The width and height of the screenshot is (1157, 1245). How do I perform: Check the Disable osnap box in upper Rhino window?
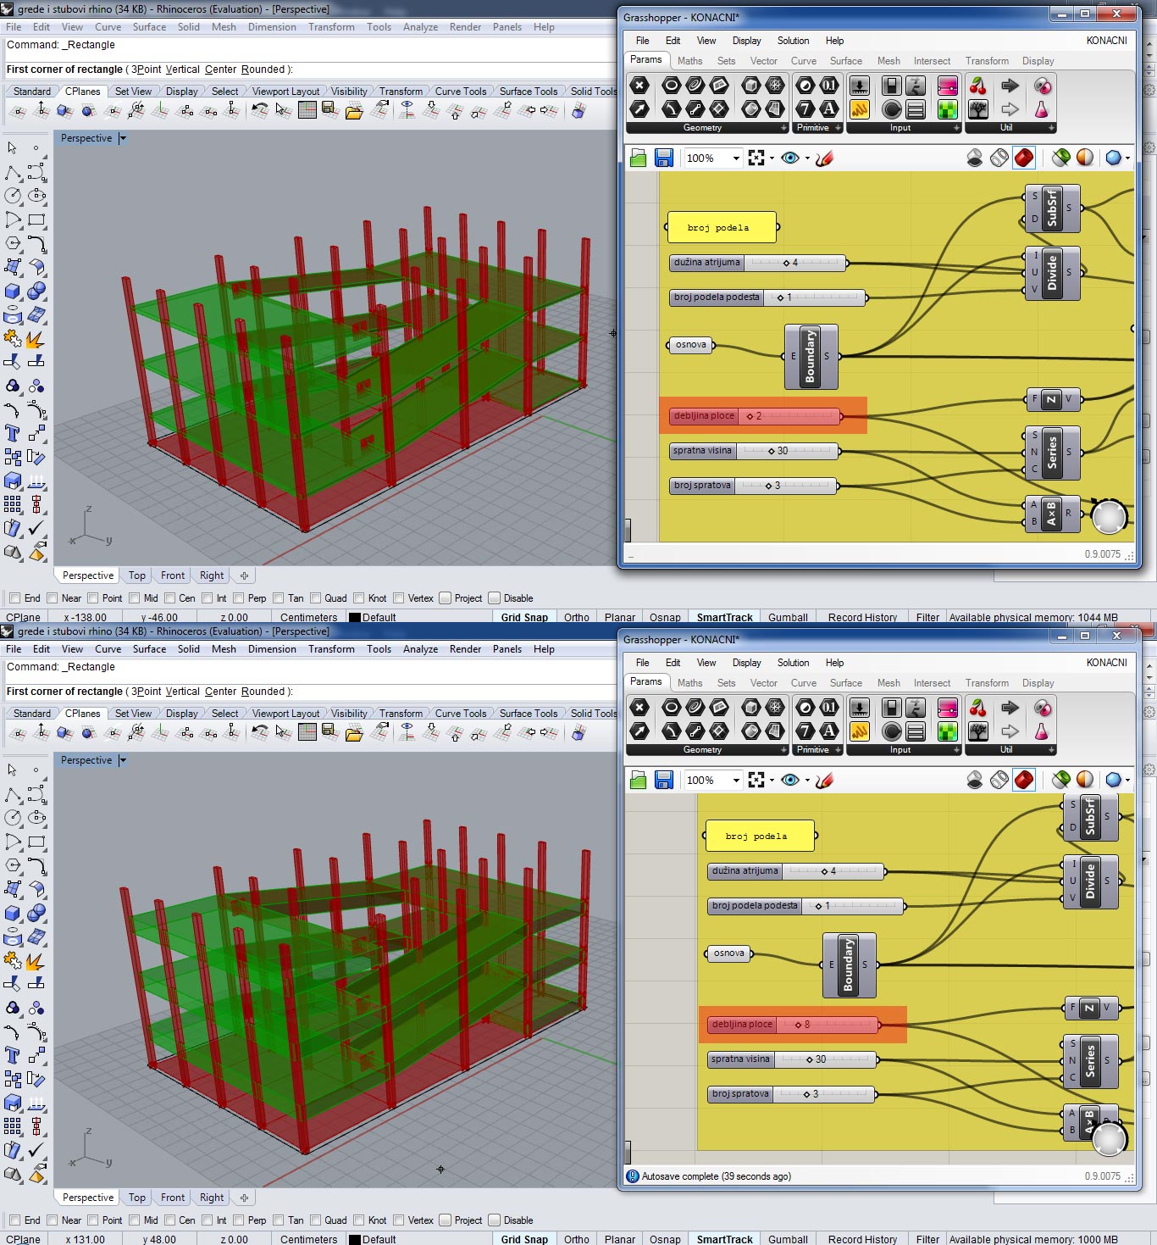coord(495,598)
